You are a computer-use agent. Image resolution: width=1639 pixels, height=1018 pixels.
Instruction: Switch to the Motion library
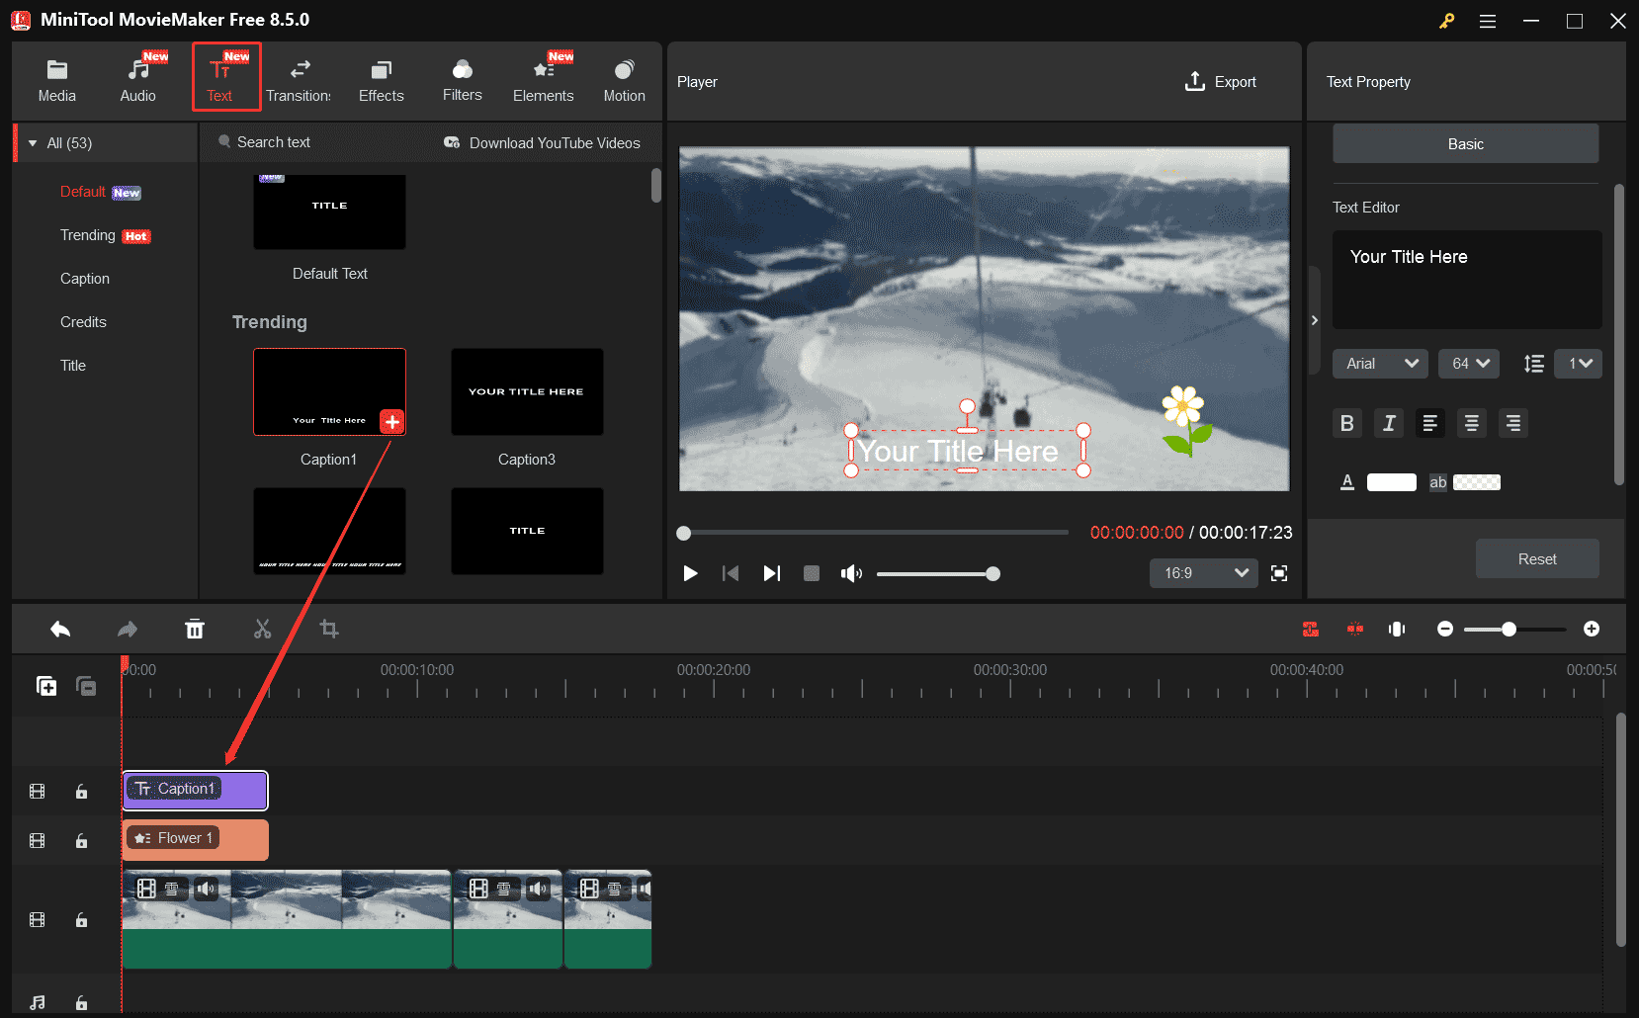coord(624,79)
